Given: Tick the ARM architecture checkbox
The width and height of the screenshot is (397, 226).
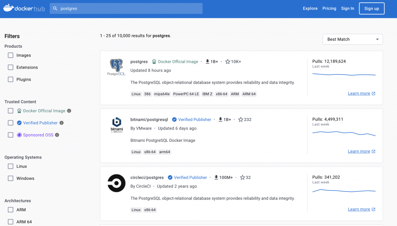Looking at the screenshot, I should [10, 210].
